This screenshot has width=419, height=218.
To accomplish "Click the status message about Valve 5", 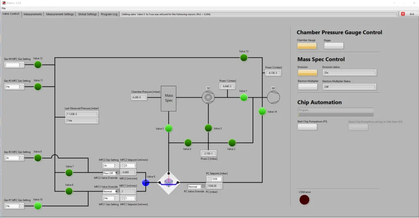I will coord(259,14).
